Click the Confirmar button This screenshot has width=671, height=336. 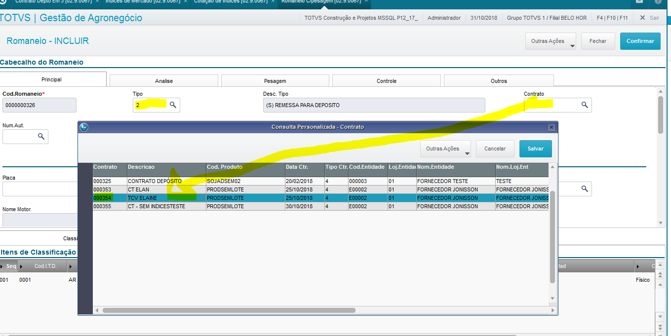pos(640,41)
